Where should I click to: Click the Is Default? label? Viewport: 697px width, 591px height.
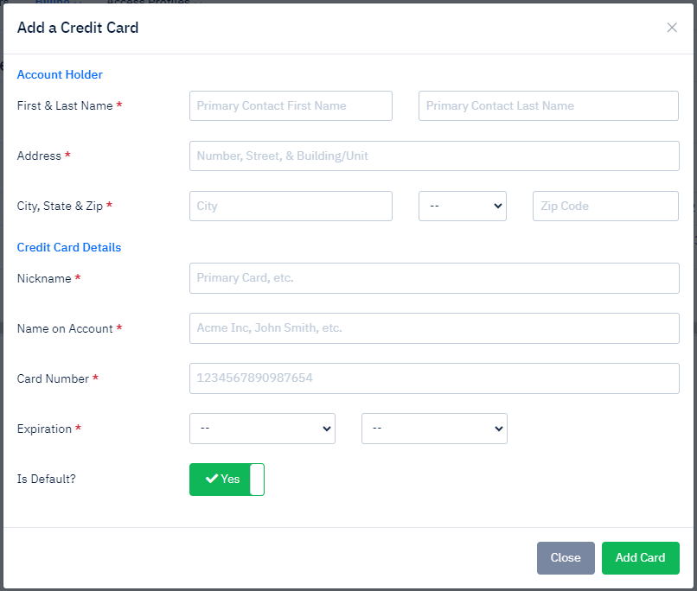47,479
